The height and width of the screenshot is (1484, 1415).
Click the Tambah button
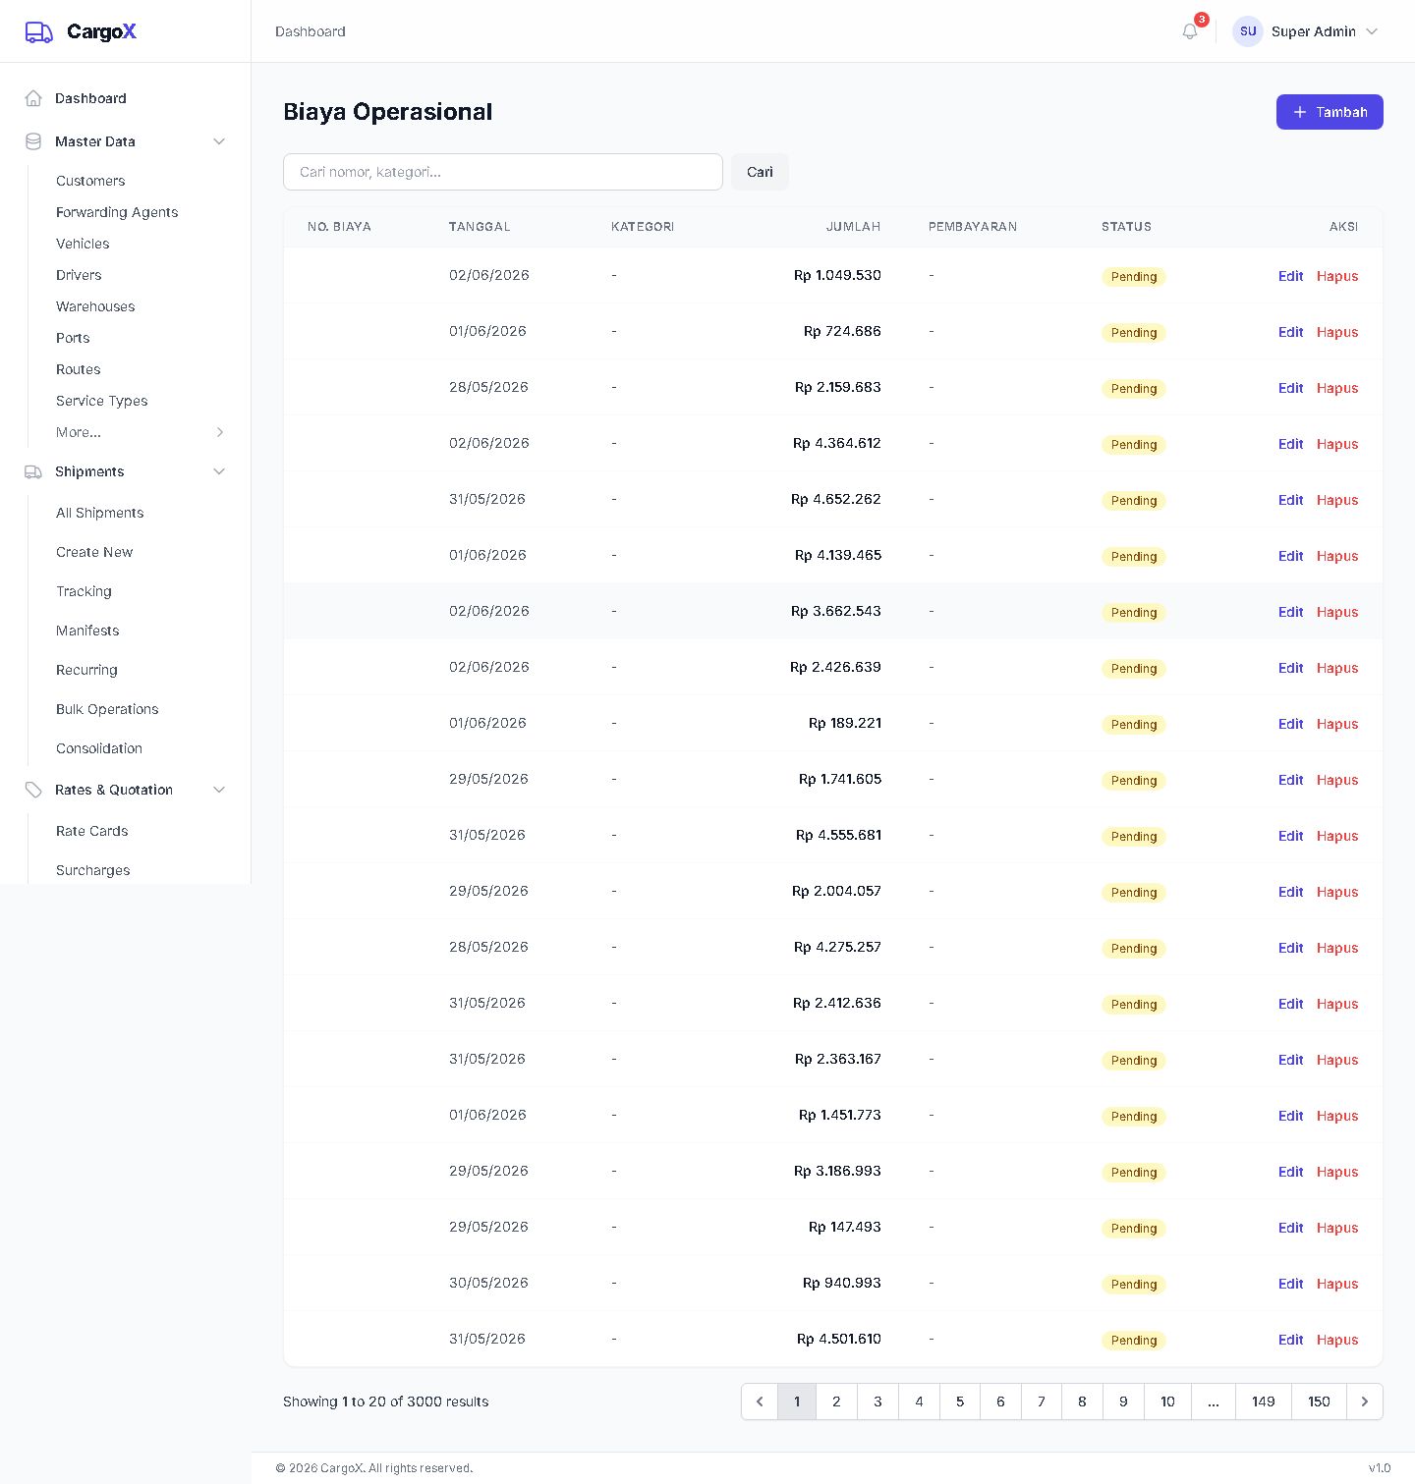point(1330,112)
